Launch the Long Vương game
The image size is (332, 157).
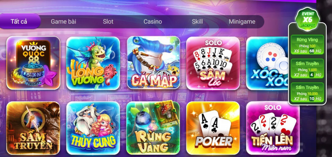(93, 63)
